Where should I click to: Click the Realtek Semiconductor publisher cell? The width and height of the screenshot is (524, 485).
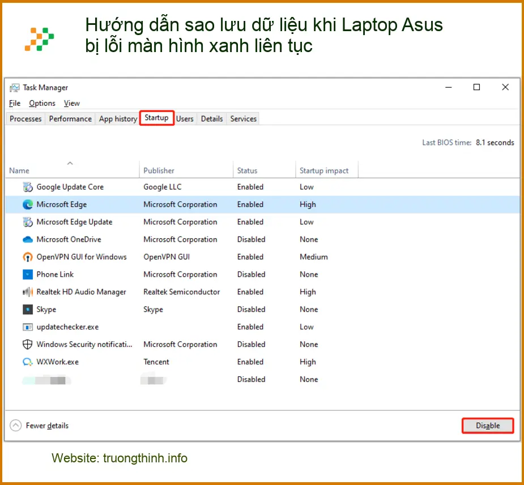coord(181,291)
